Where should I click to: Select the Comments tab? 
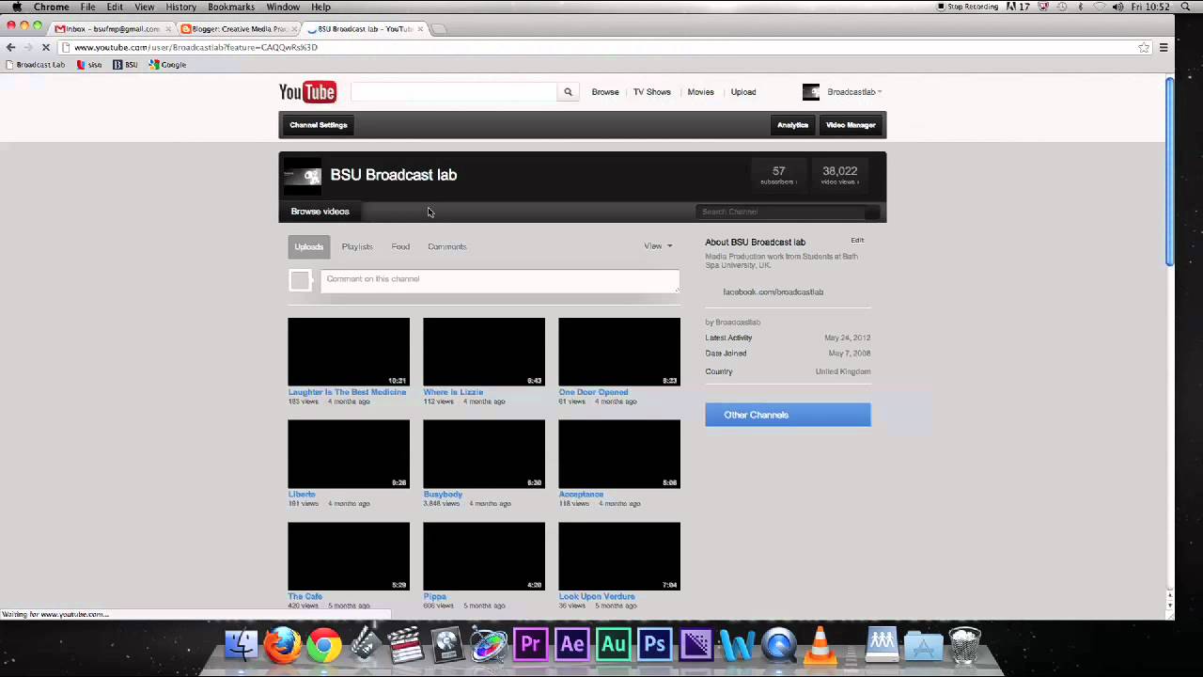447,246
